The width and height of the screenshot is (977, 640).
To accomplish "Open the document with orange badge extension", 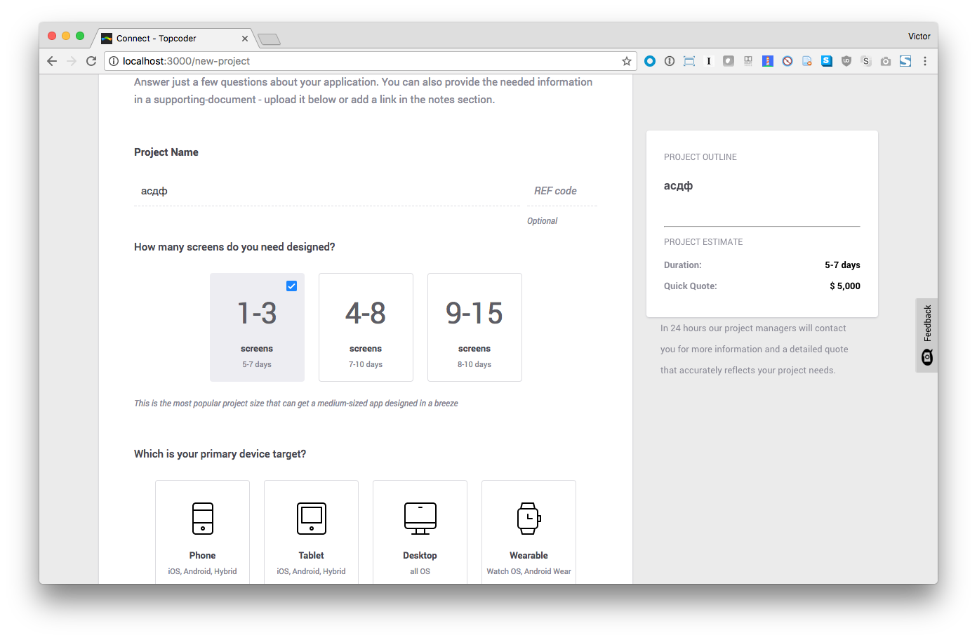I will click(x=807, y=61).
